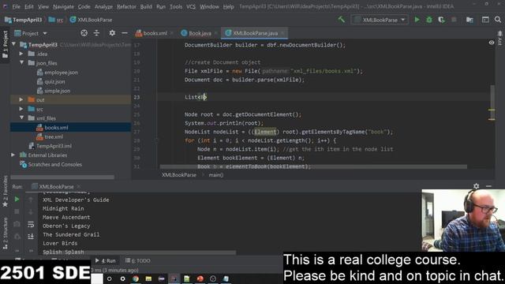Screen dimensions: 505x284
Task: Locate current file with target icon
Action: (x=84, y=33)
